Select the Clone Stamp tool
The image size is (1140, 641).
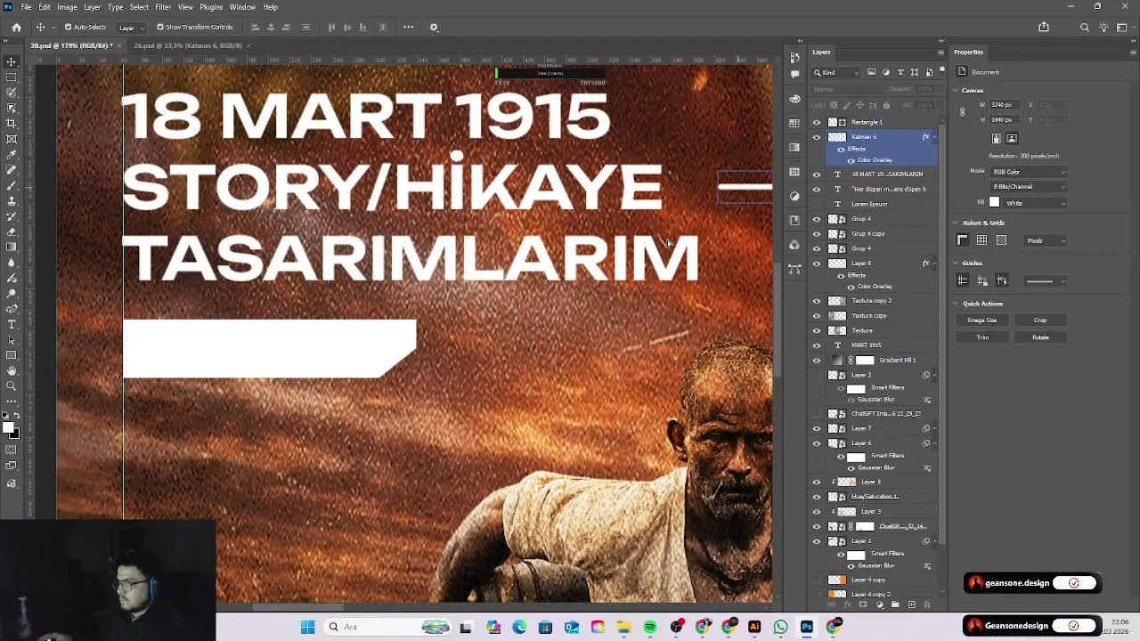12,200
